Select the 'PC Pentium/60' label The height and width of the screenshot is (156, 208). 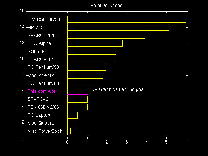click(x=43, y=83)
